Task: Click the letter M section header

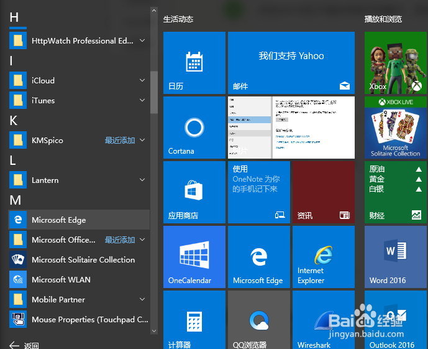Action: (16, 200)
